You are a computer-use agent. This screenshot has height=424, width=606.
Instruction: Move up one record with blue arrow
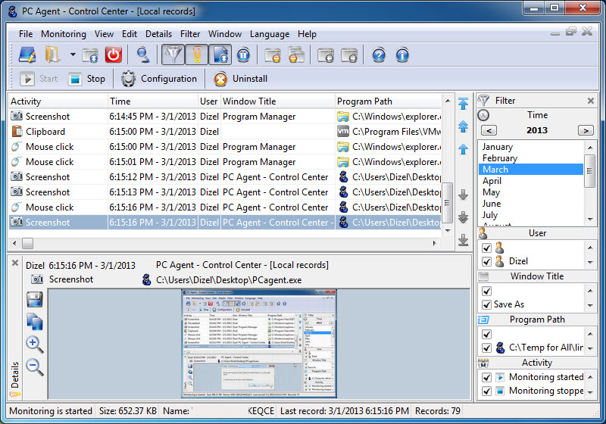click(463, 149)
